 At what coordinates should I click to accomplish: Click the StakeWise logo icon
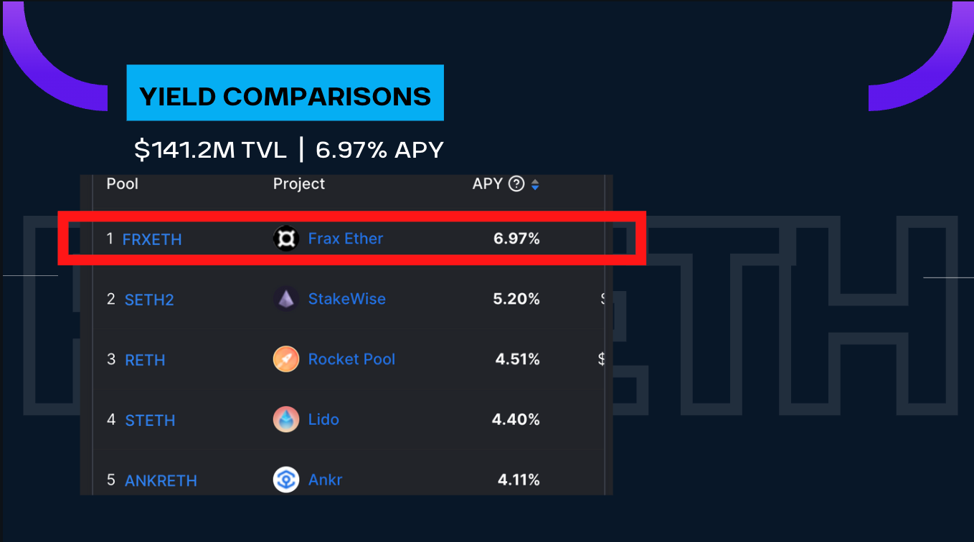285,299
